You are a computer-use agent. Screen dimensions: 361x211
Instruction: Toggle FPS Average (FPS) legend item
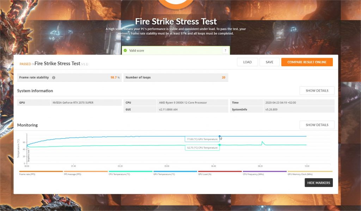click(86, 173)
